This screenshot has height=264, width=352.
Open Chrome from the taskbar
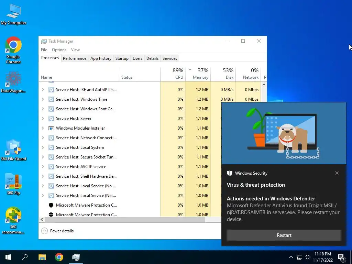59,257
